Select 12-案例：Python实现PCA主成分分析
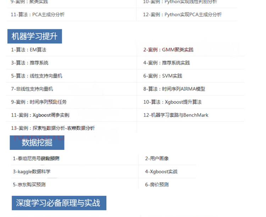The height and width of the screenshot is (217, 266). coord(182,14)
